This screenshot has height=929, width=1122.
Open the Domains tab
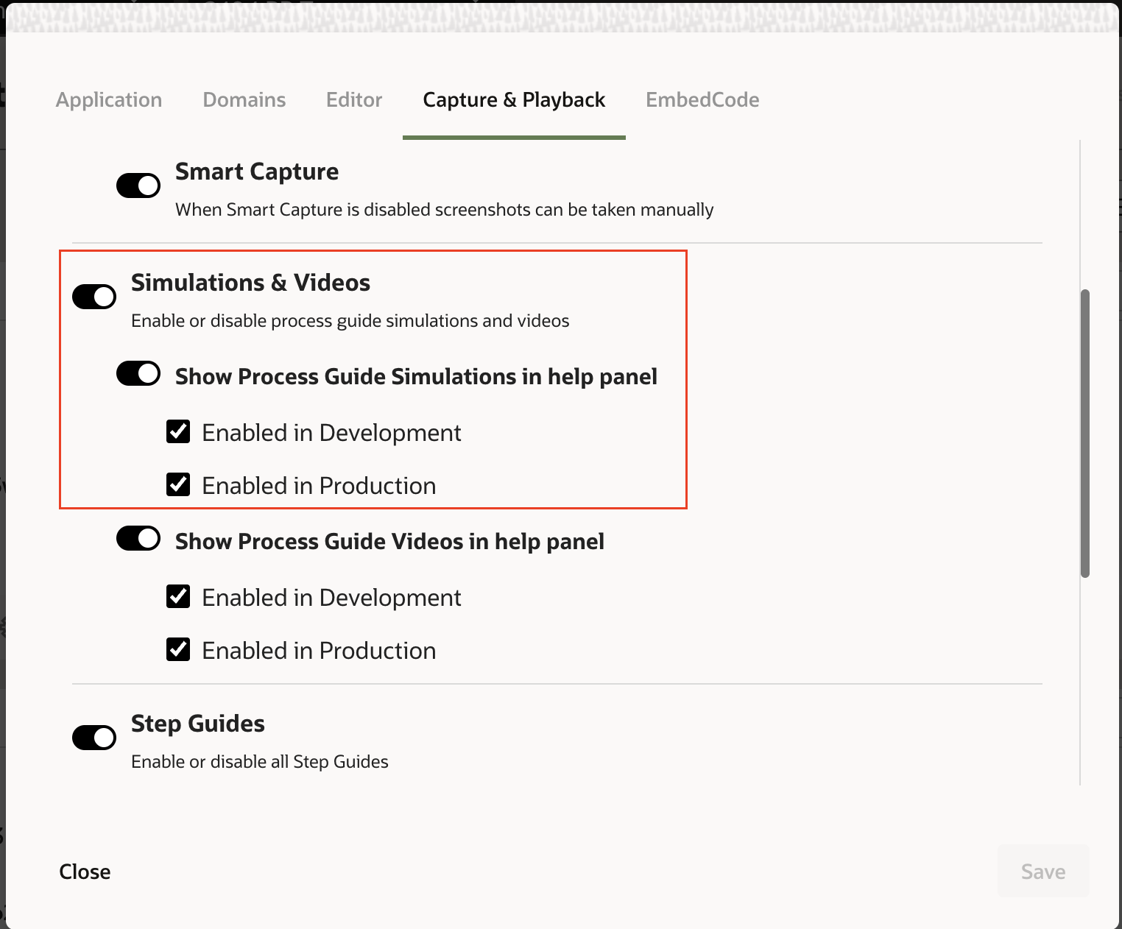[x=244, y=100]
